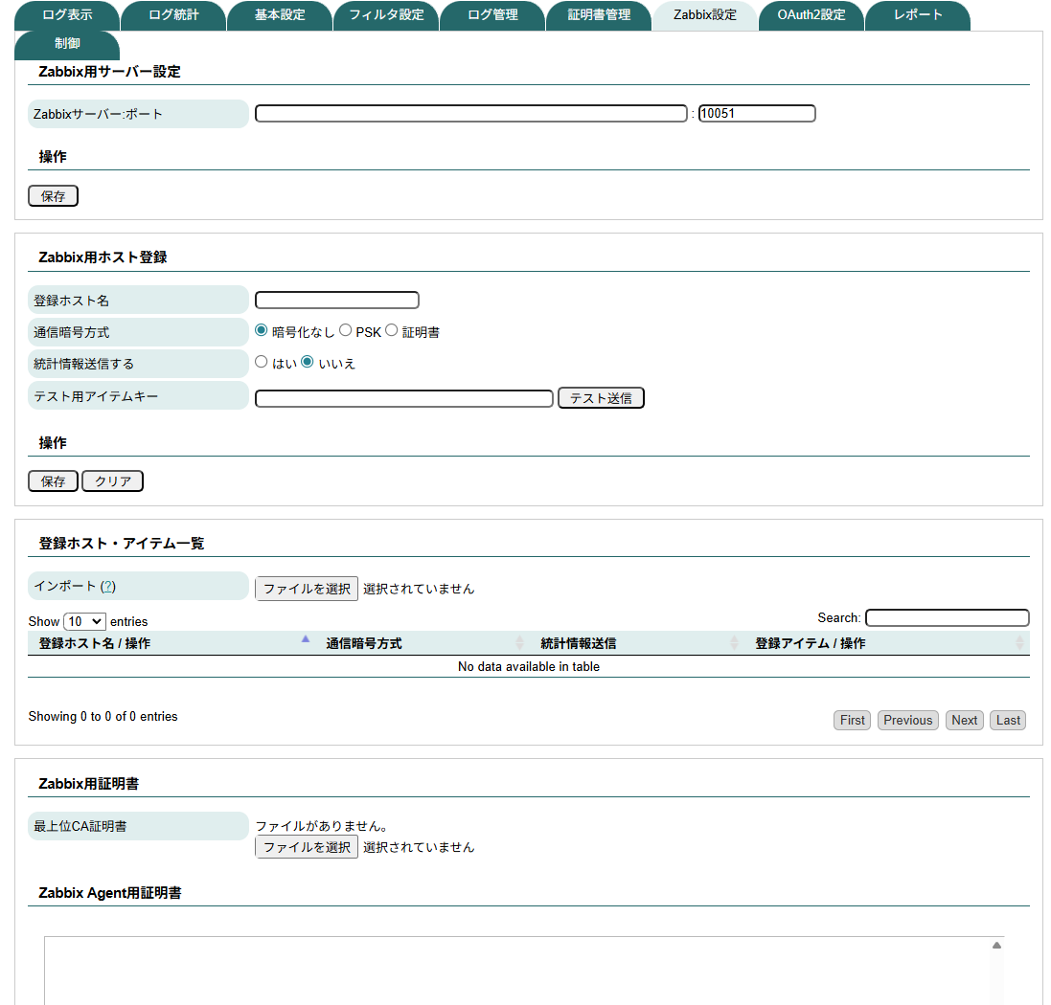This screenshot has width=1051, height=1005.
Task: Open the 基本設定 tab
Action: (280, 14)
